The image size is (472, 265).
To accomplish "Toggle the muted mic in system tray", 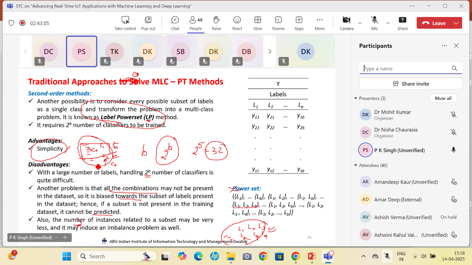I will 387,256.
